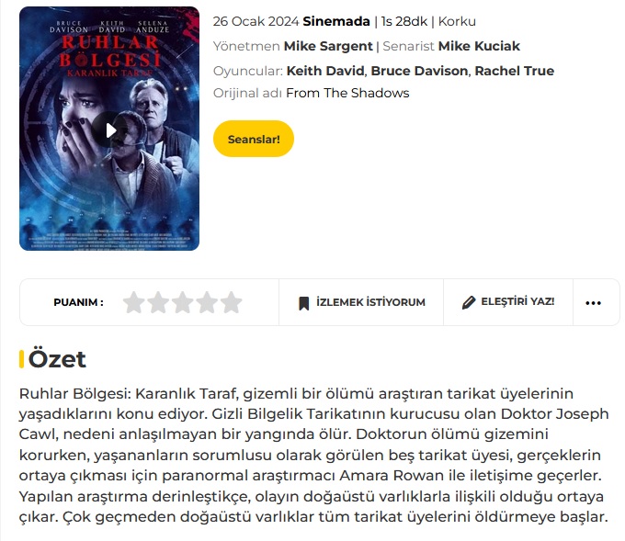This screenshot has width=625, height=541.
Task: Open the three-dot more options menu
Action: (593, 303)
